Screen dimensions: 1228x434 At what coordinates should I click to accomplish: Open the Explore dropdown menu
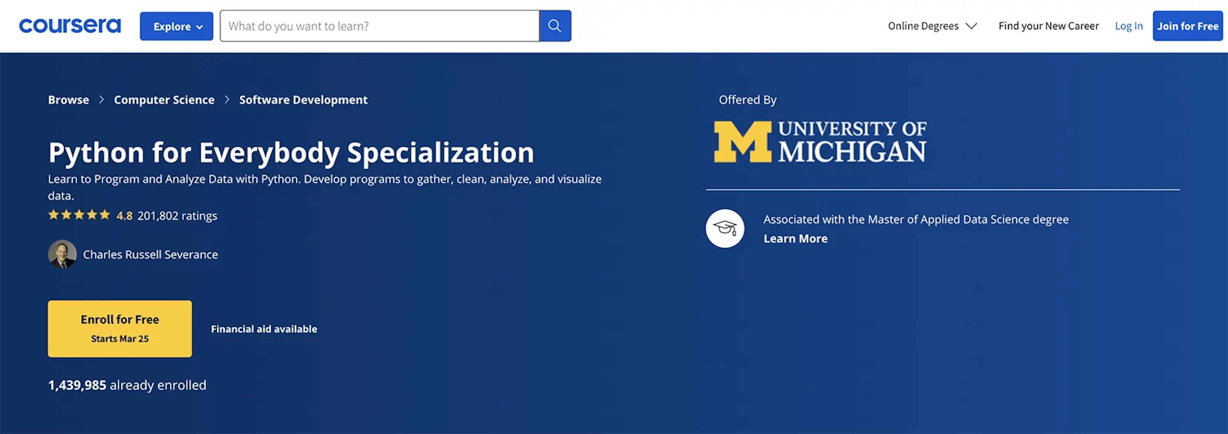pos(177,26)
